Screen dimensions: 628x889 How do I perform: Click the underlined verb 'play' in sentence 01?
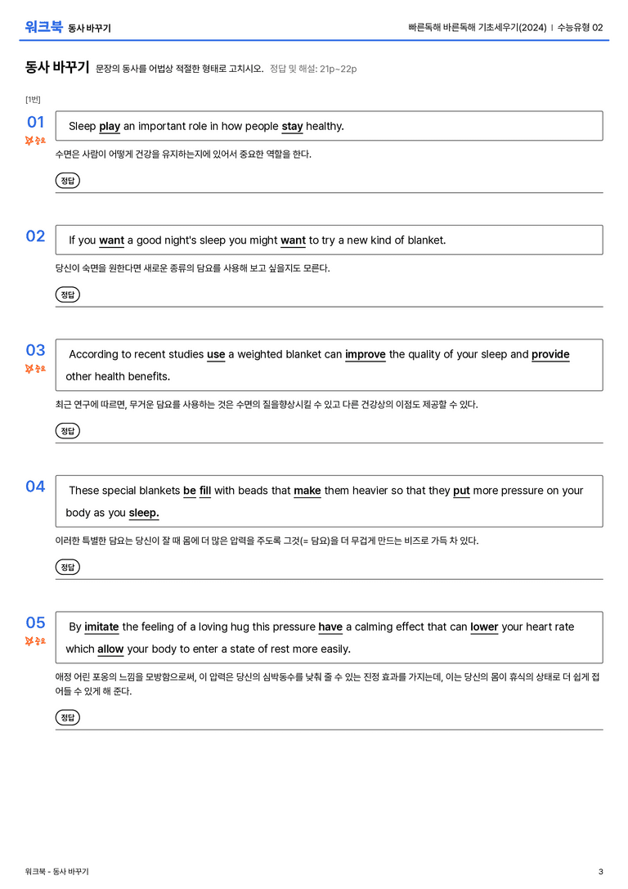[x=110, y=127]
